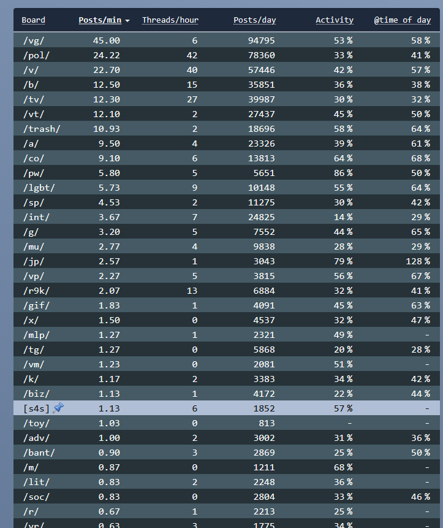Click the 2213 posts/day value for /r/
The image size is (443, 528).
[x=264, y=512]
